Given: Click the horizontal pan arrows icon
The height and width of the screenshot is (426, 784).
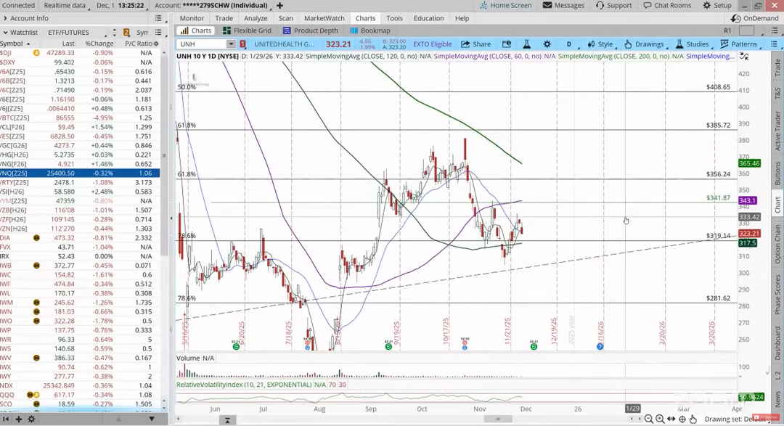Looking at the screenshot, I should coord(671,419).
